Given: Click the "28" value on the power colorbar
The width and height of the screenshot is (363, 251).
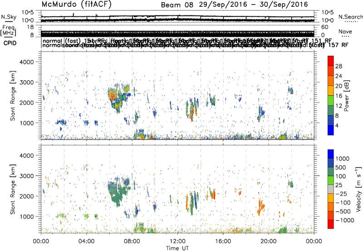Looking at the screenshot, I should pos(338,66).
